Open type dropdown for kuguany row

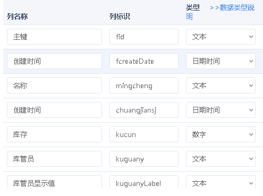coord(220,159)
